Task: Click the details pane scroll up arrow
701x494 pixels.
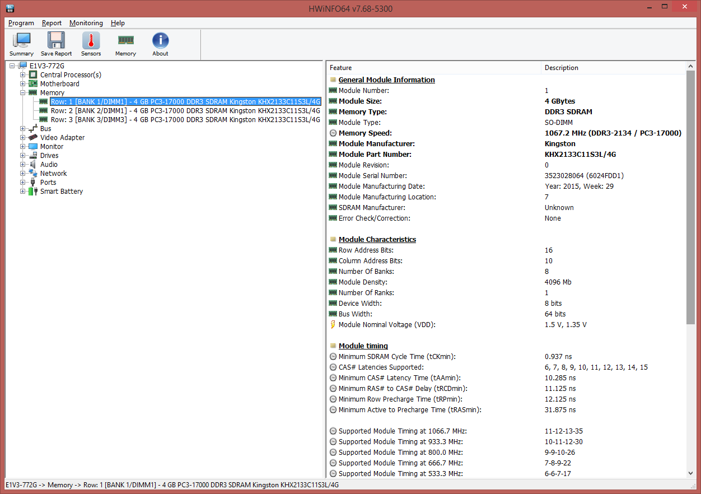Action: [x=690, y=67]
